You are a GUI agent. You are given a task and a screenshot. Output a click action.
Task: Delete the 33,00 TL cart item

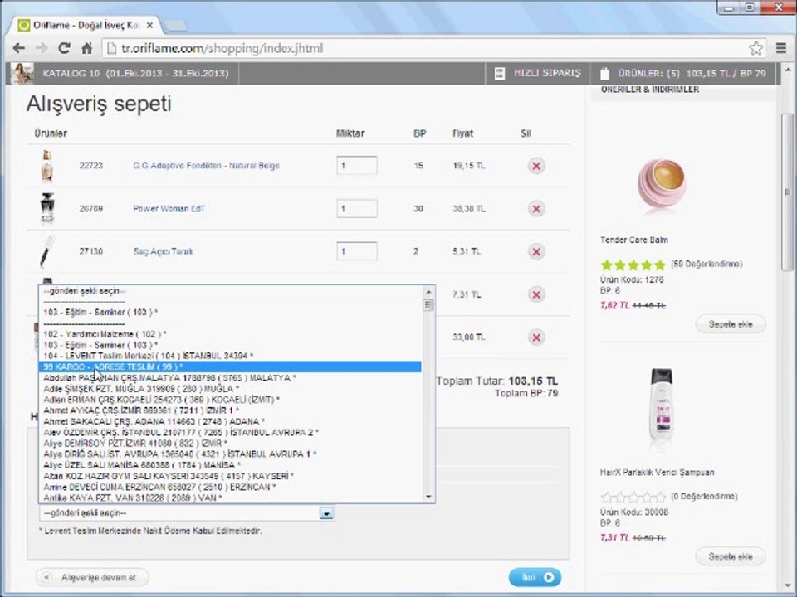point(536,337)
